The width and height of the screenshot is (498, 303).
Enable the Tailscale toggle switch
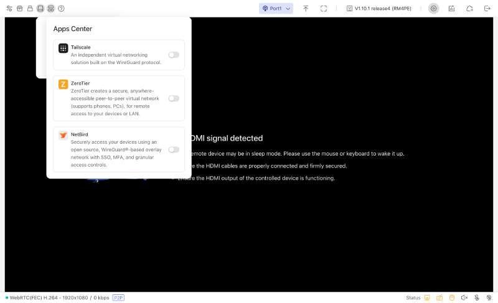pos(174,55)
